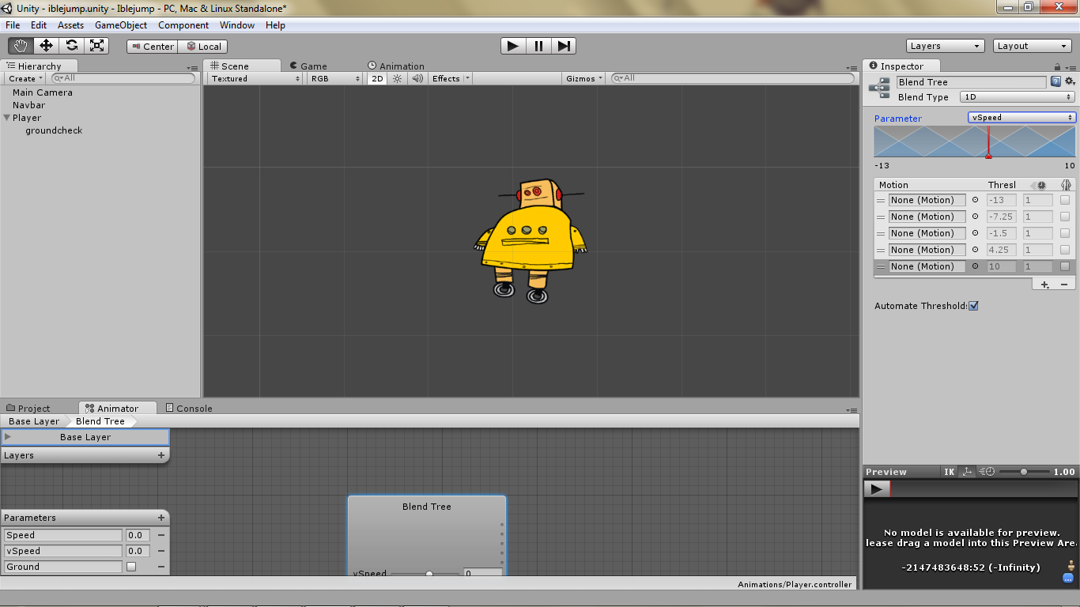Viewport: 1080px width, 607px height.
Task: Select the Hand tool in the toolbar
Action: 21,46
